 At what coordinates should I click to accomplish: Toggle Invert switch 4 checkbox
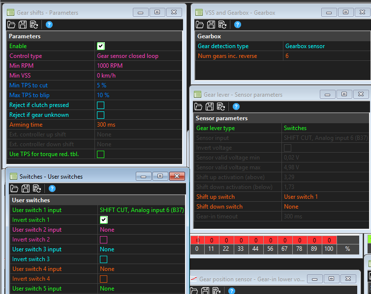tap(104, 279)
